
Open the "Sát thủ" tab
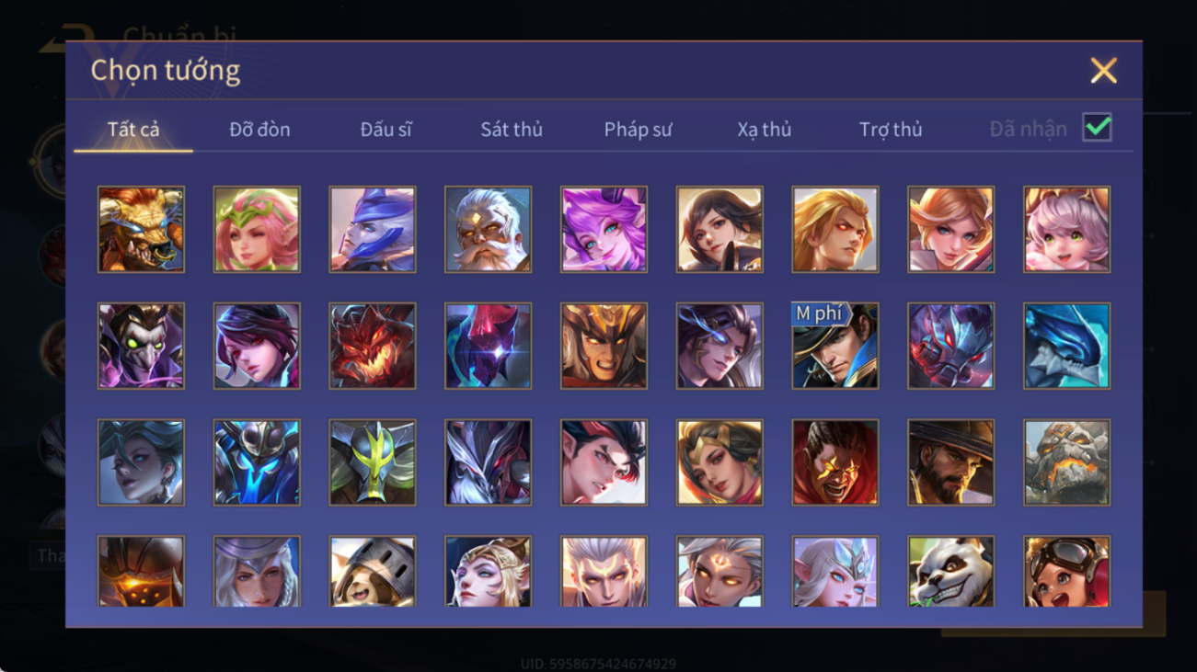(x=512, y=130)
